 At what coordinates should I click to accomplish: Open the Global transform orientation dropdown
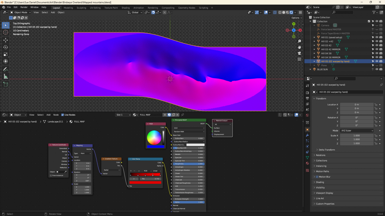(135, 12)
